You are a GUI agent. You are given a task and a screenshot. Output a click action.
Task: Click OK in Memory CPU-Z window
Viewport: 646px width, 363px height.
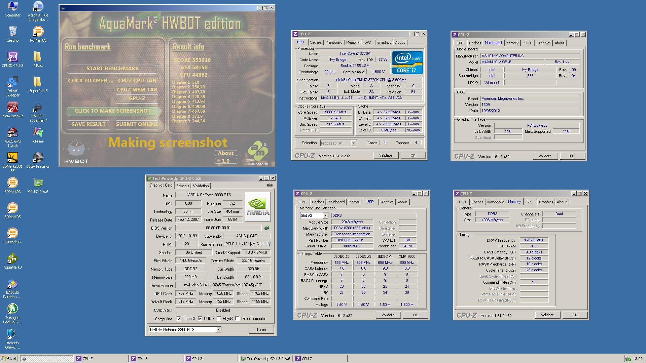coord(574,315)
